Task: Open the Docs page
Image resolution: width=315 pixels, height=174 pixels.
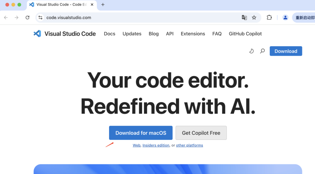Action: [109, 34]
